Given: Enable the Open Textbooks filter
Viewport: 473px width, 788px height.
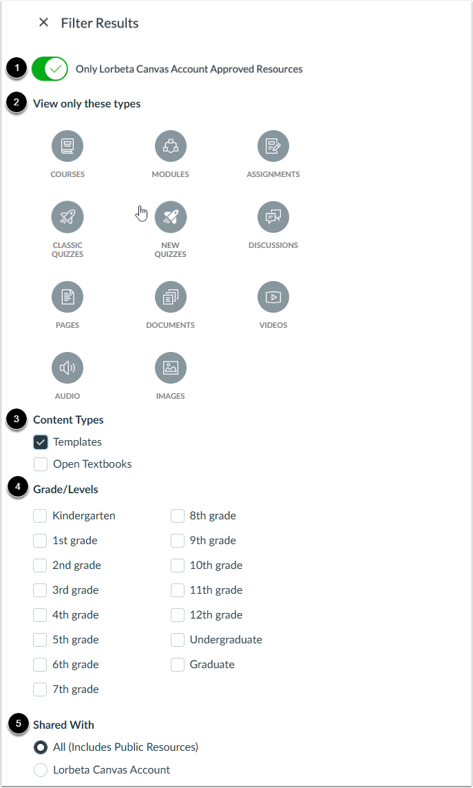Looking at the screenshot, I should tap(40, 464).
